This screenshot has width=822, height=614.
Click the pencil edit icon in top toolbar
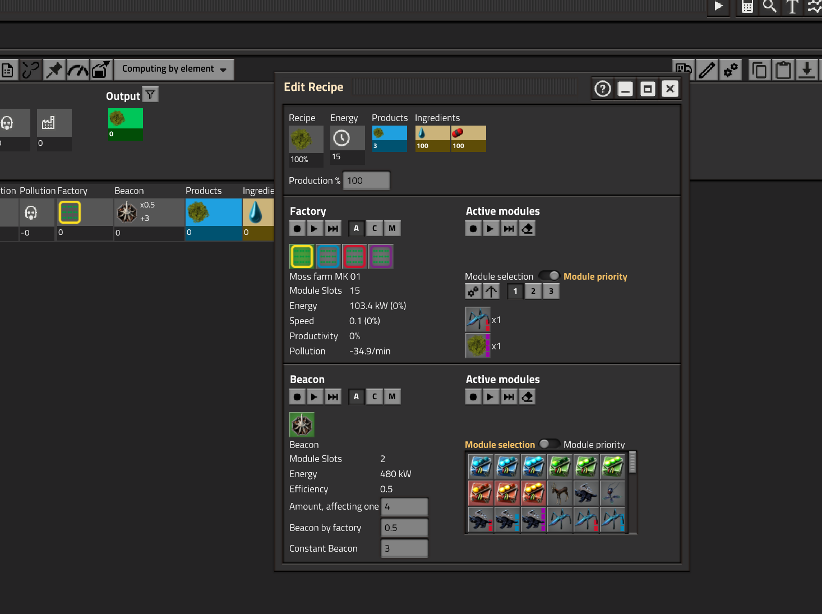(707, 70)
